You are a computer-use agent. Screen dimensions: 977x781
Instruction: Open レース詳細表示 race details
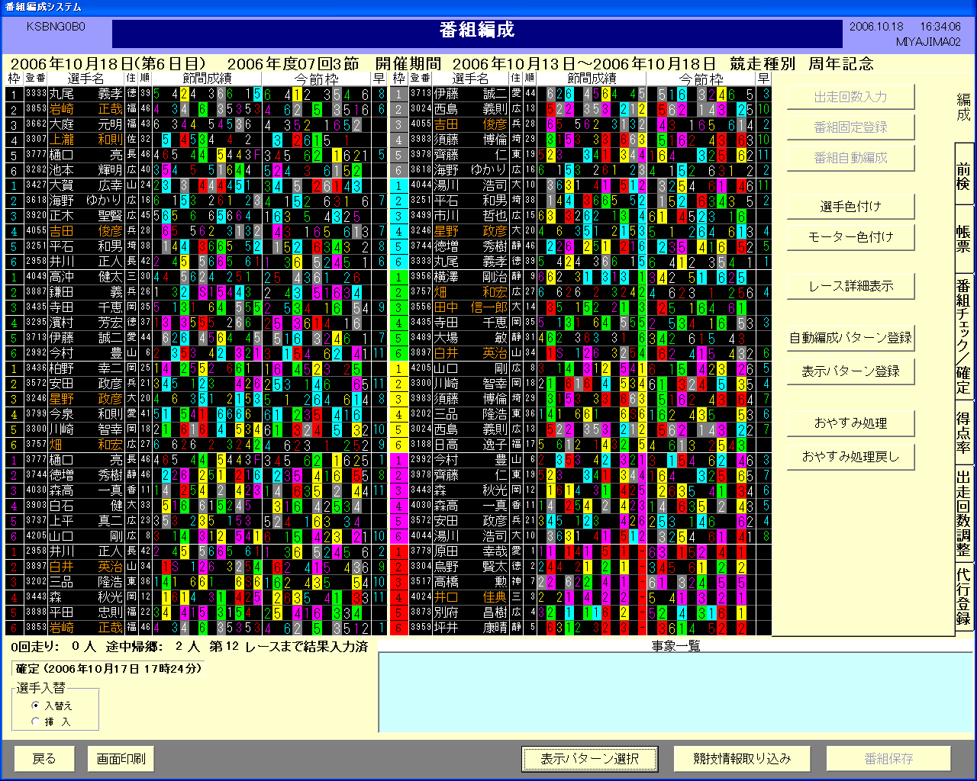(x=850, y=286)
